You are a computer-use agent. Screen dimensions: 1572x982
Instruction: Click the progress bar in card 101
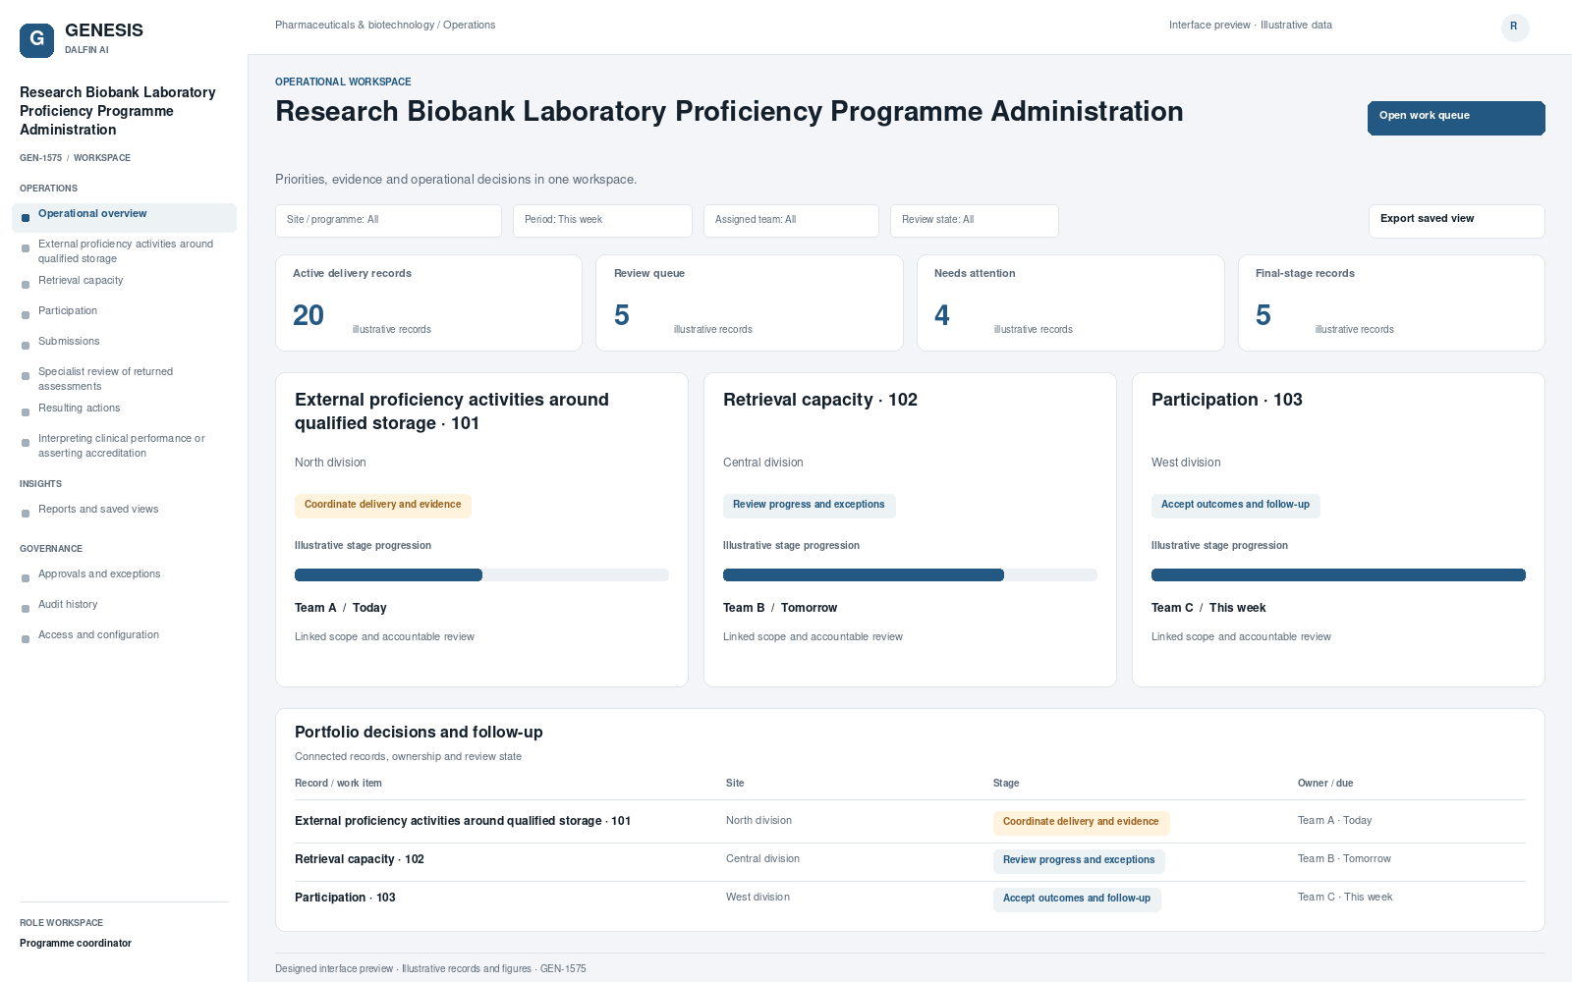tap(481, 575)
